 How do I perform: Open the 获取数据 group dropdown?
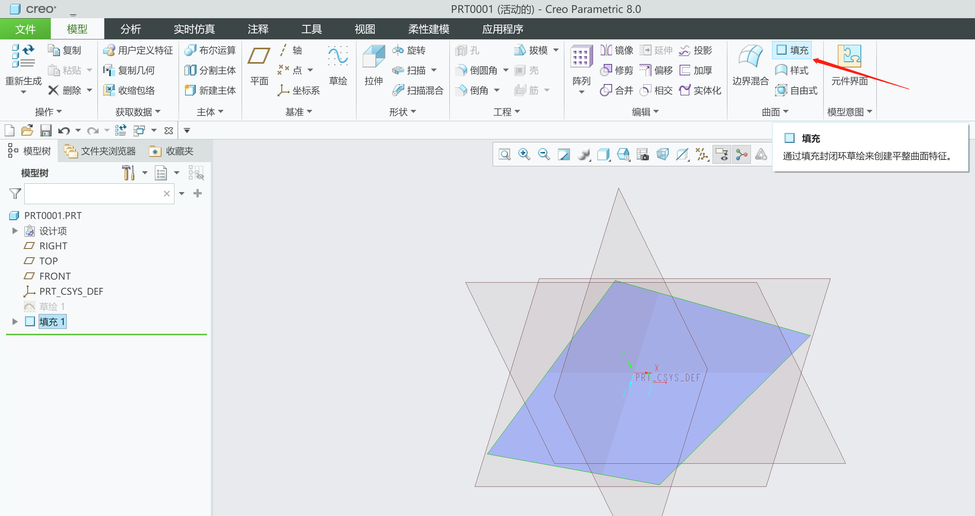click(x=138, y=112)
